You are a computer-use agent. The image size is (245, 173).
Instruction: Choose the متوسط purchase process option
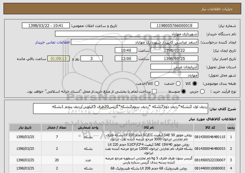click(184, 92)
